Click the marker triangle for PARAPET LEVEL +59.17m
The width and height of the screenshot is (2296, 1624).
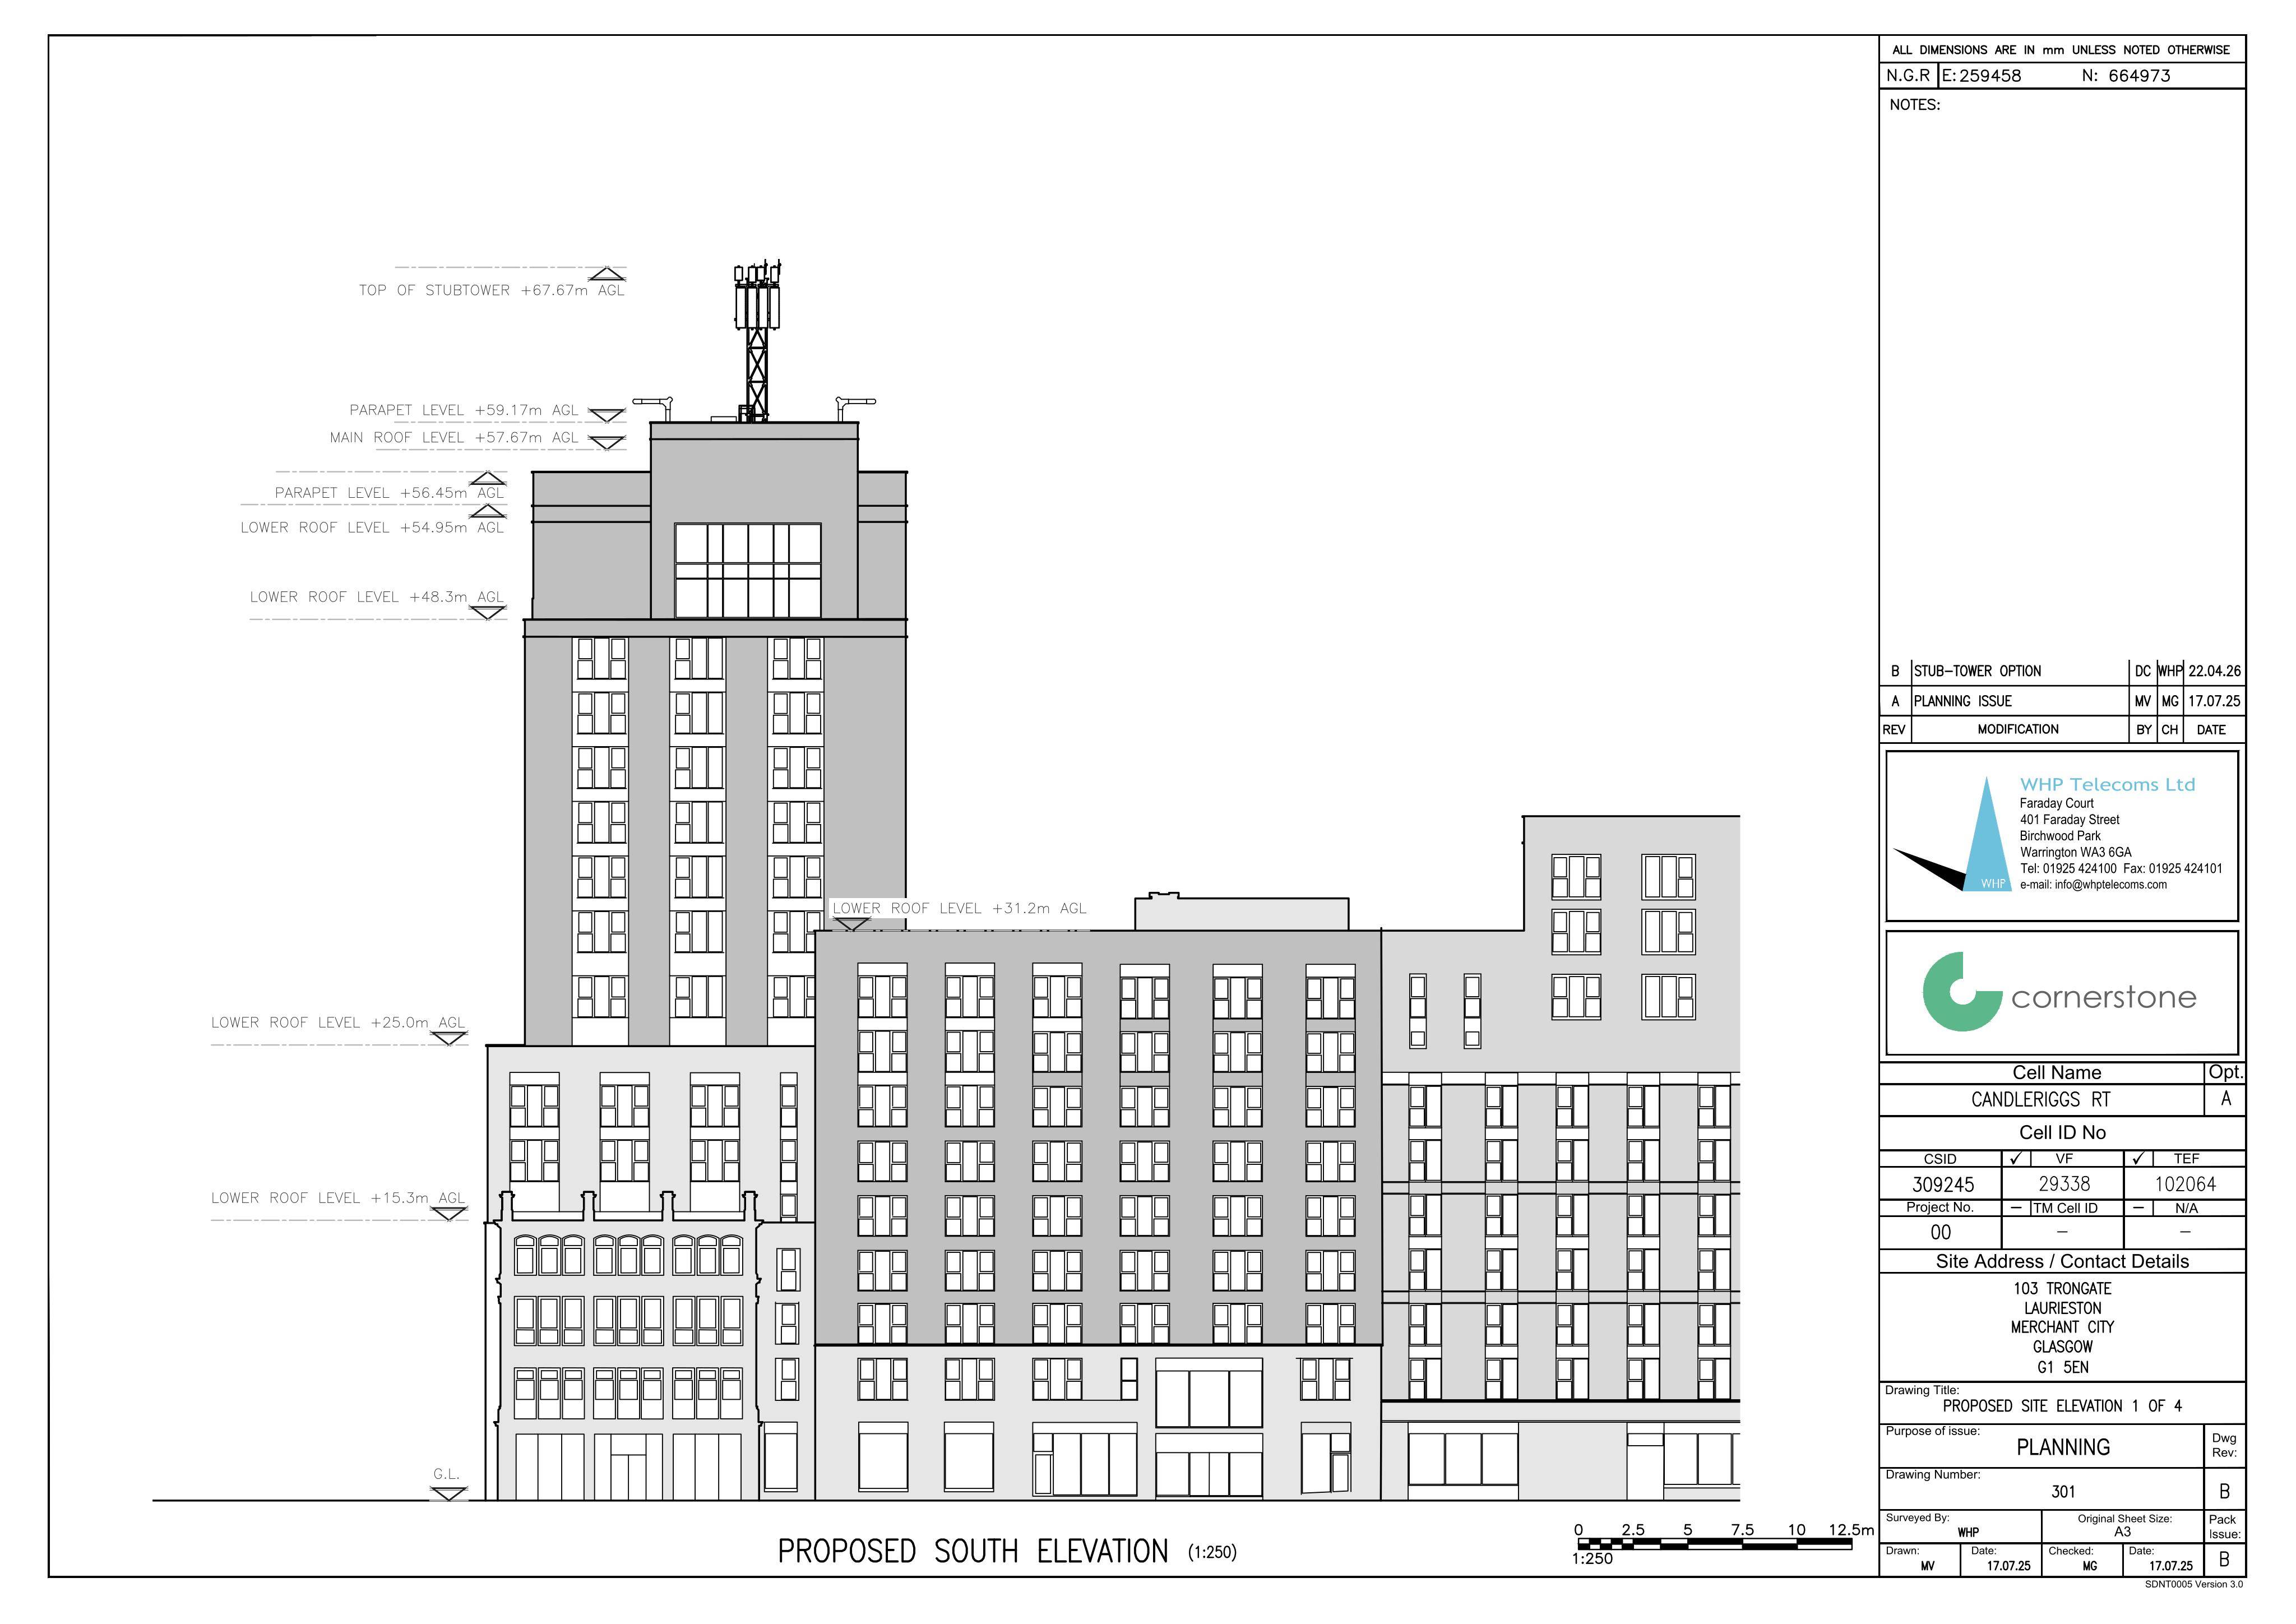607,415
